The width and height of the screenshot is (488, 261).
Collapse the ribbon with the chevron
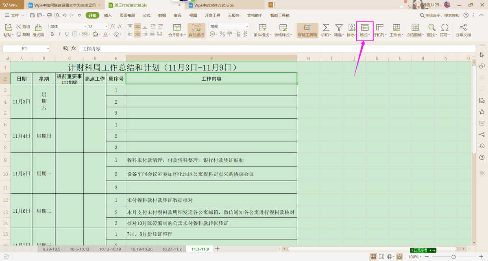pos(481,15)
